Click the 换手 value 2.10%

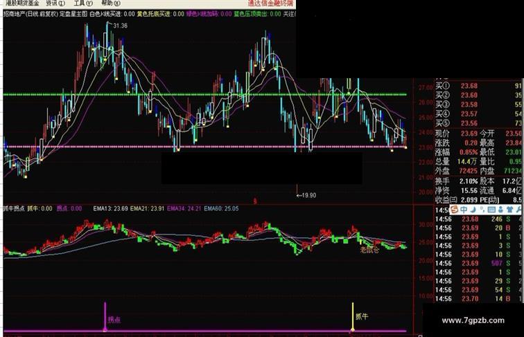[x=469, y=181]
